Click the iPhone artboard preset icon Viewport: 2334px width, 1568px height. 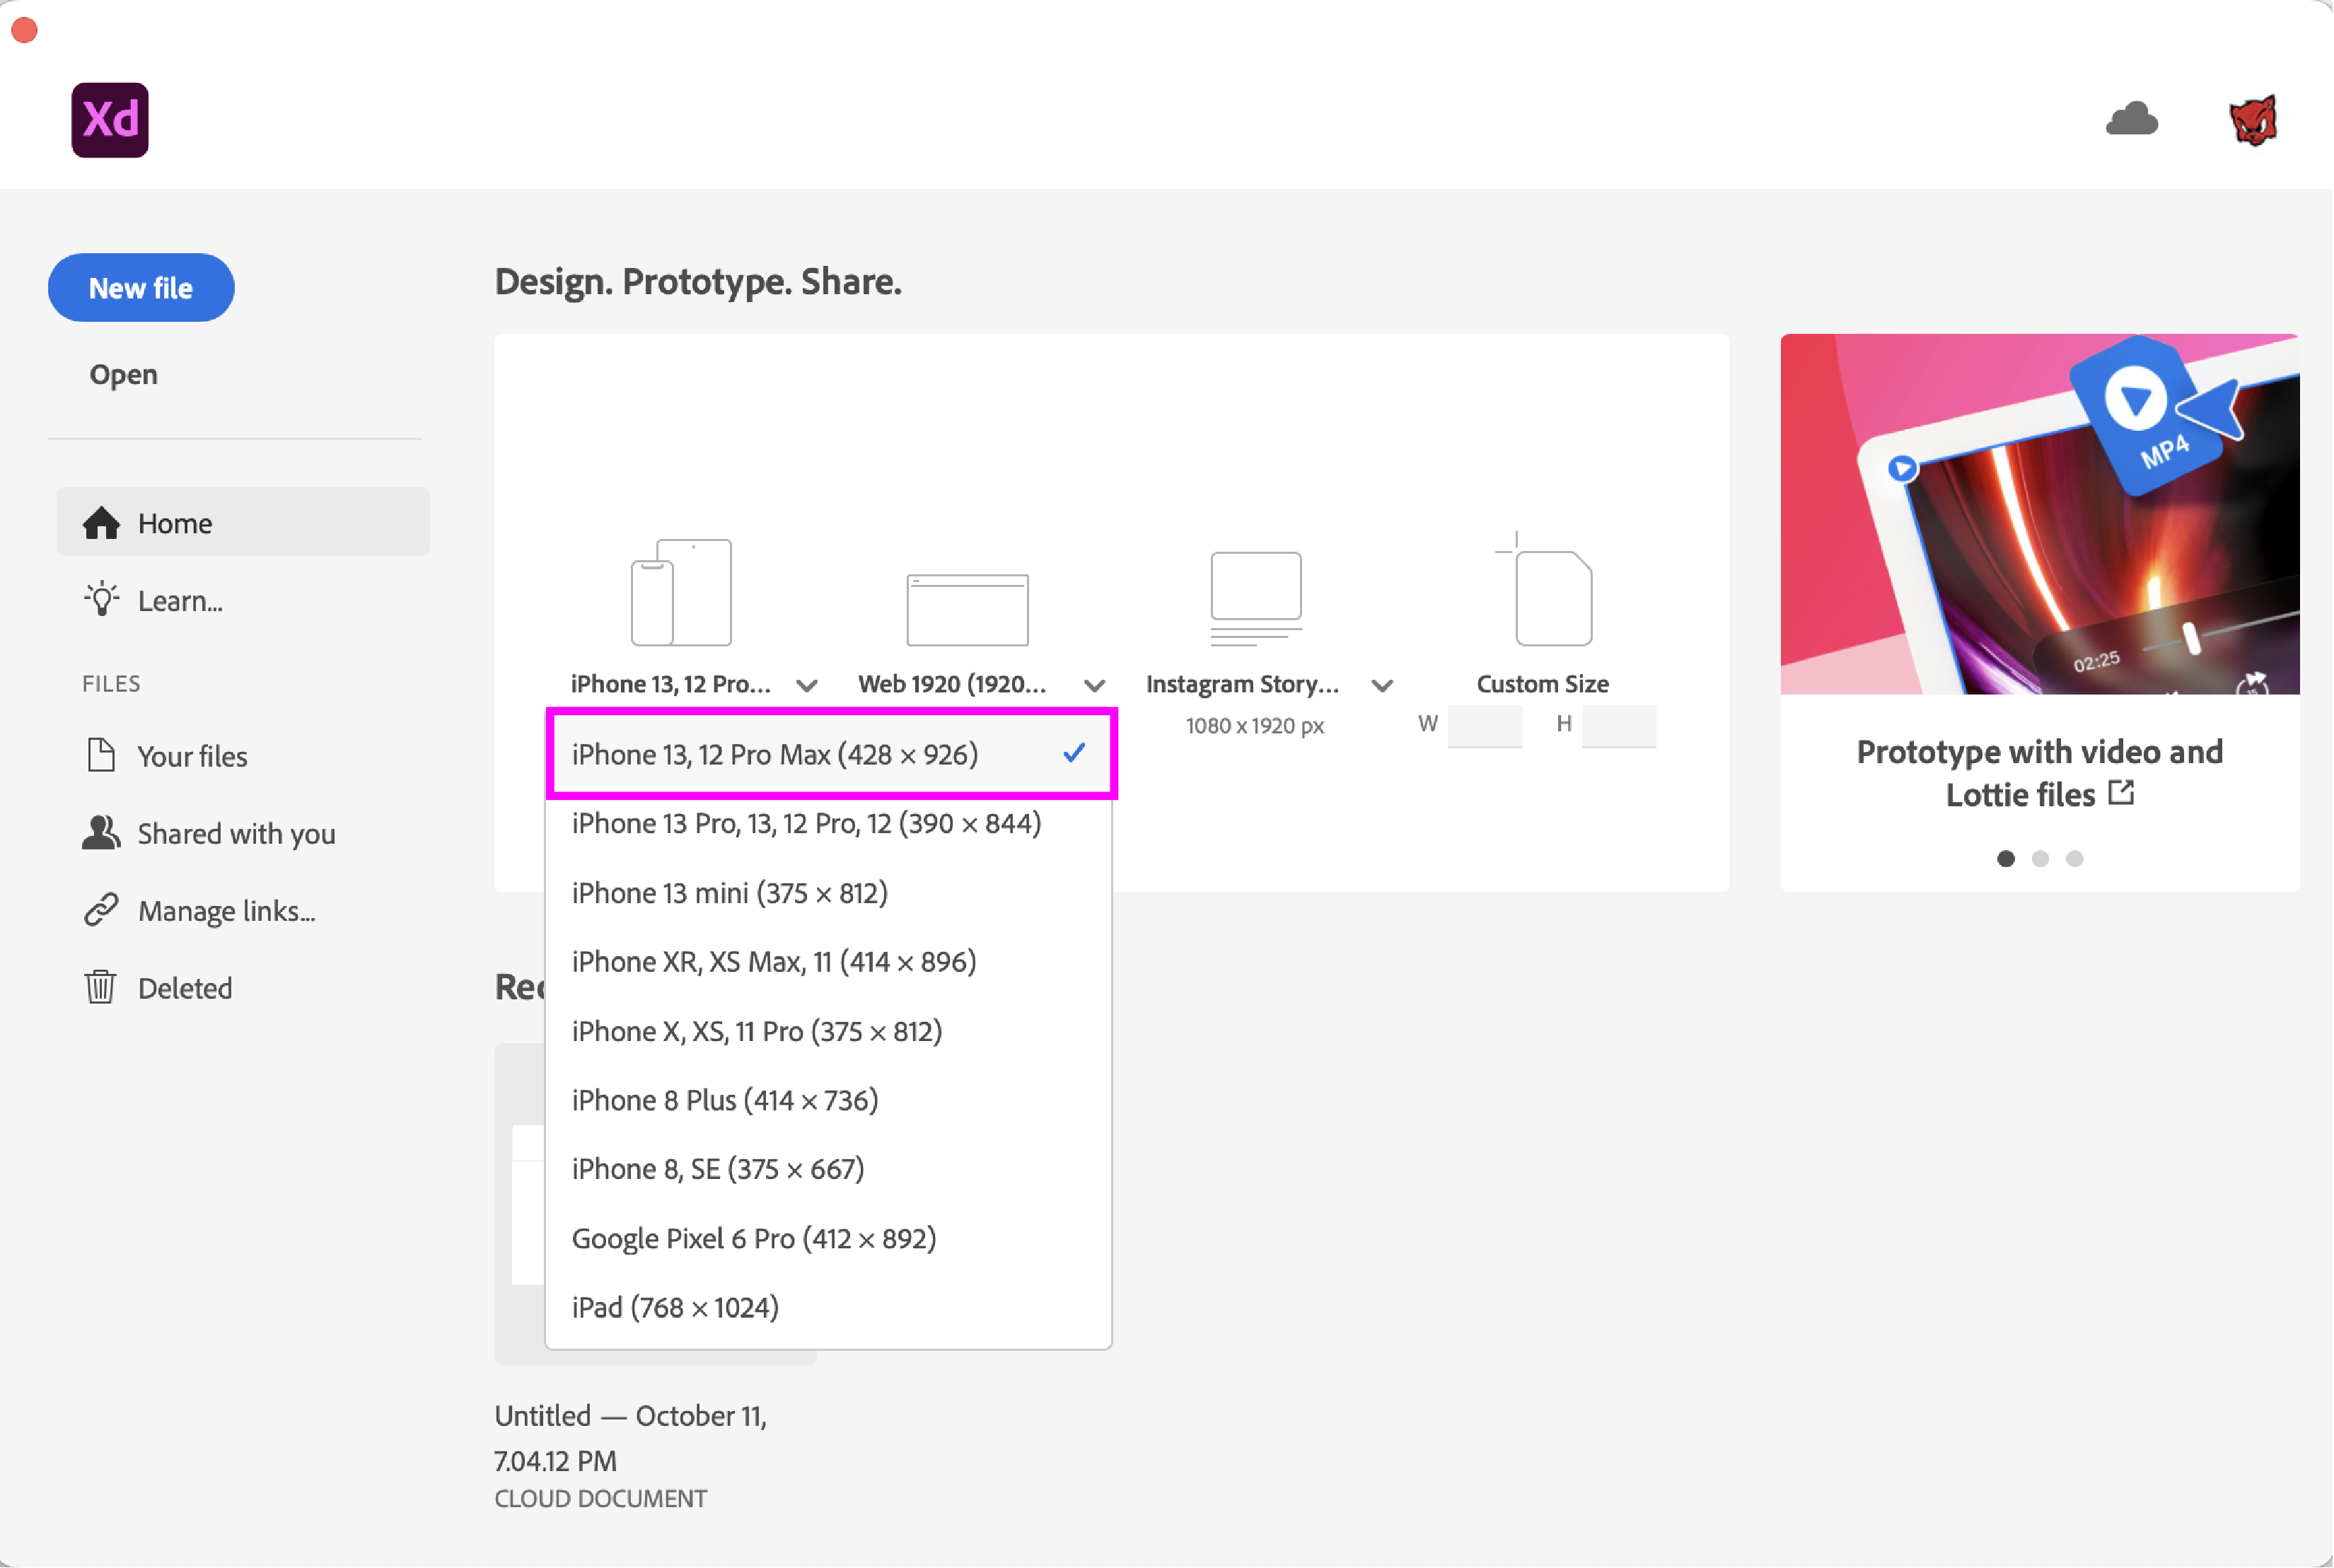pyautogui.click(x=681, y=593)
